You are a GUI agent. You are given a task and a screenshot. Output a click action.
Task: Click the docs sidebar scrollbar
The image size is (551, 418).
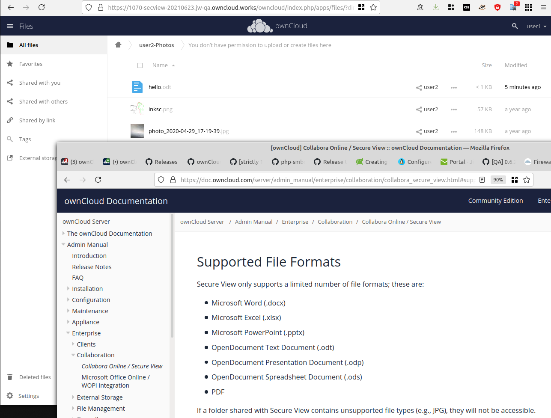[172, 276]
